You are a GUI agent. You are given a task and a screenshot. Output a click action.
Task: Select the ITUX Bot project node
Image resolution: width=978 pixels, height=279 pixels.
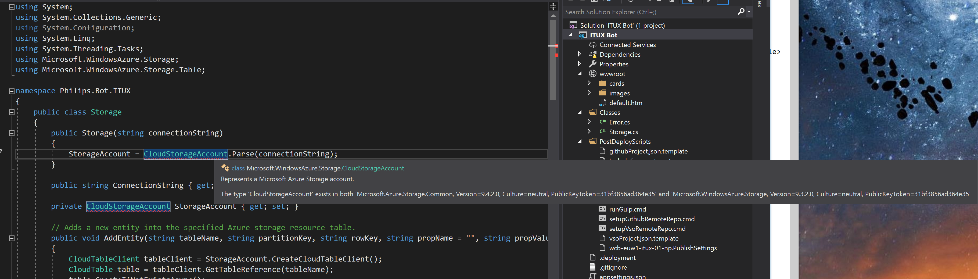pos(603,35)
